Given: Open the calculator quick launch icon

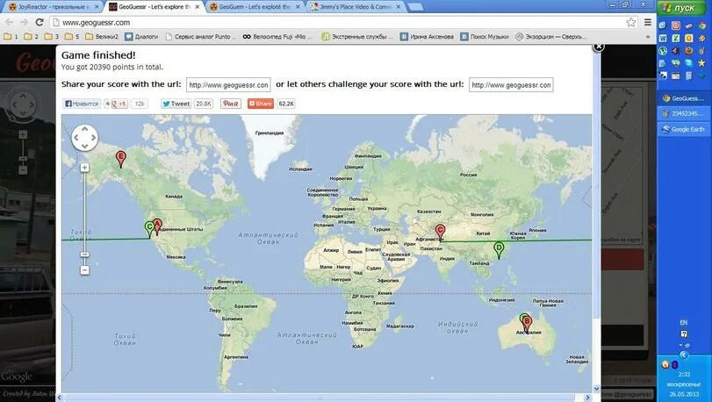Looking at the screenshot, I should coord(689,75).
